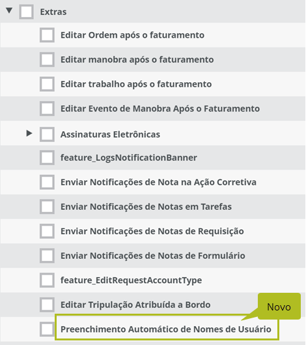
Task: Check the feature_LogsNotificationBanner checkbox
Action: (x=47, y=158)
